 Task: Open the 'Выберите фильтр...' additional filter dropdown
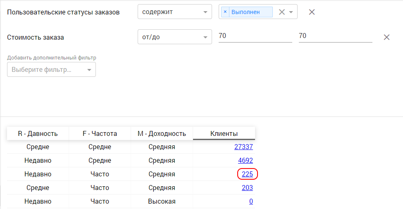pyautogui.click(x=52, y=70)
